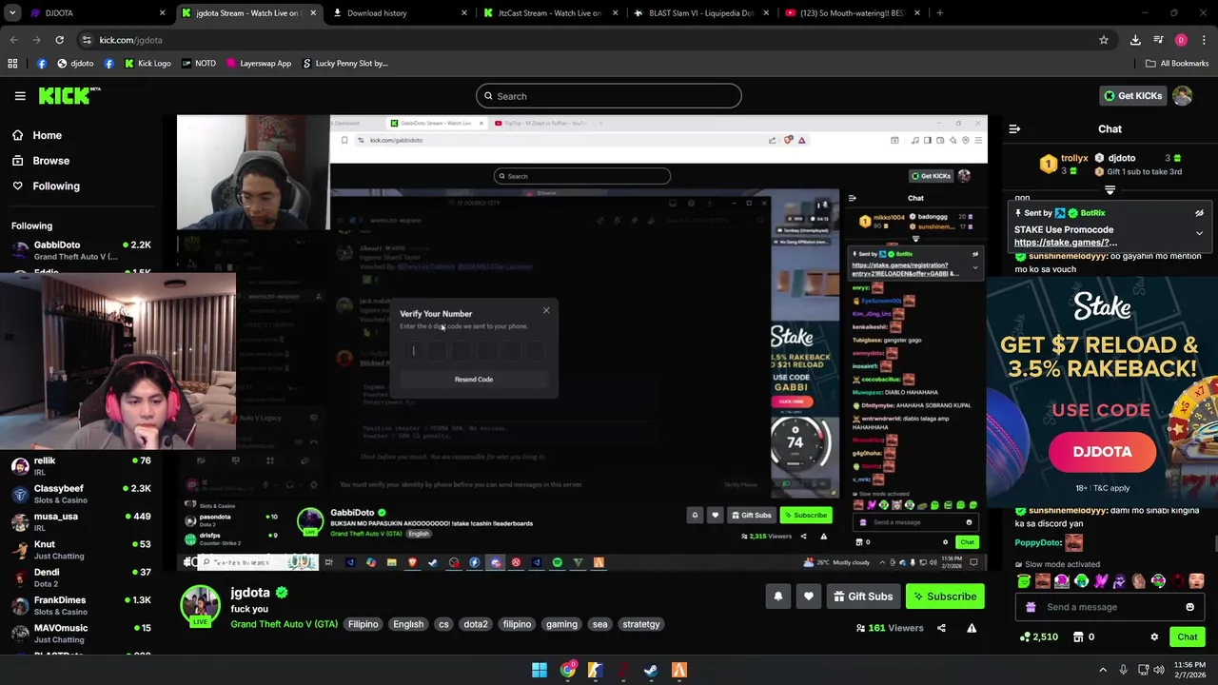Switch to the JtzCast Stream tab
Image resolution: width=1218 pixels, height=685 pixels.
click(x=550, y=13)
